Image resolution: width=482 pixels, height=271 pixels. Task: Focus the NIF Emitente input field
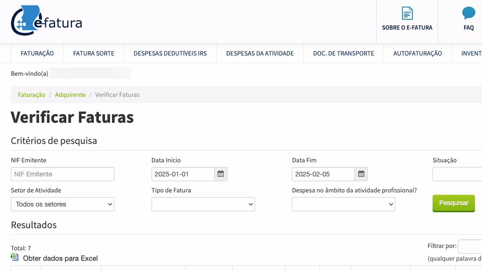coord(63,174)
